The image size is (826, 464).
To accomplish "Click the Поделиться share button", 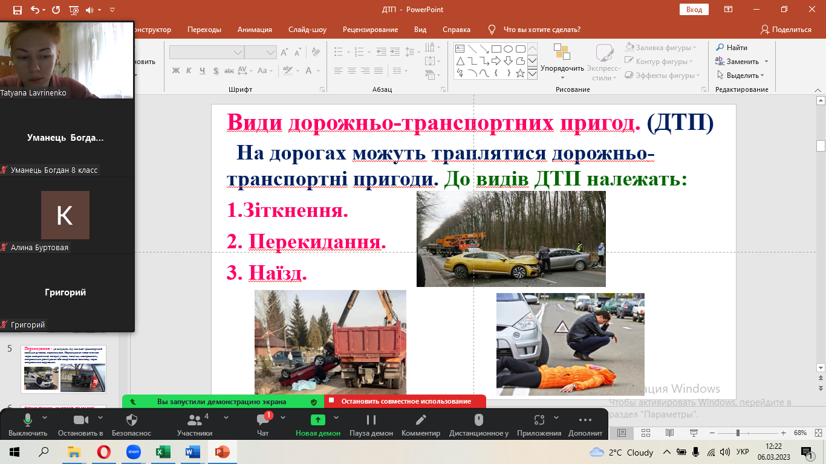I will click(786, 30).
